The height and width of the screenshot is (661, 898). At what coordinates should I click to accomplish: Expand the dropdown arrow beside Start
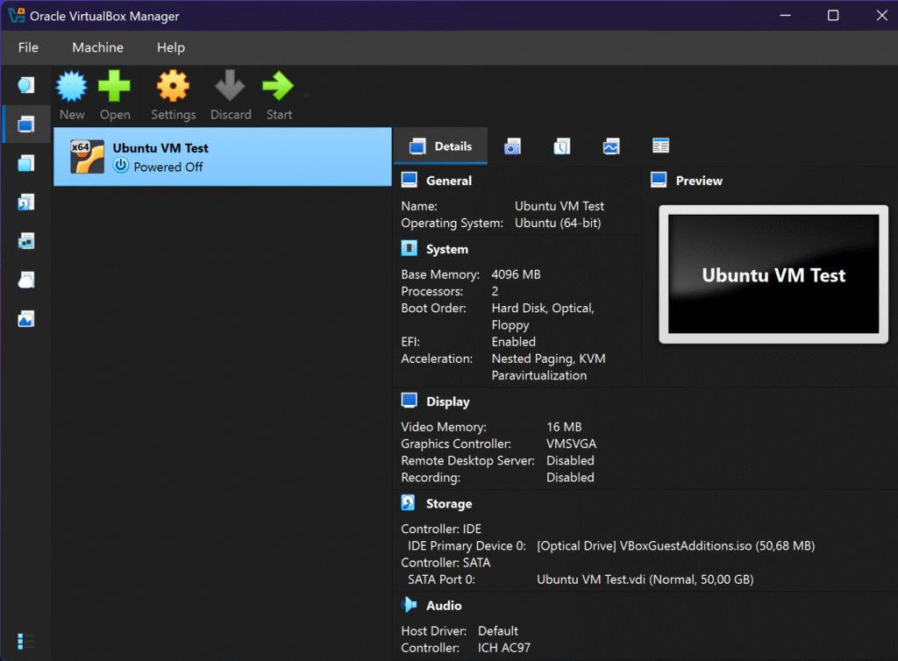(306, 92)
